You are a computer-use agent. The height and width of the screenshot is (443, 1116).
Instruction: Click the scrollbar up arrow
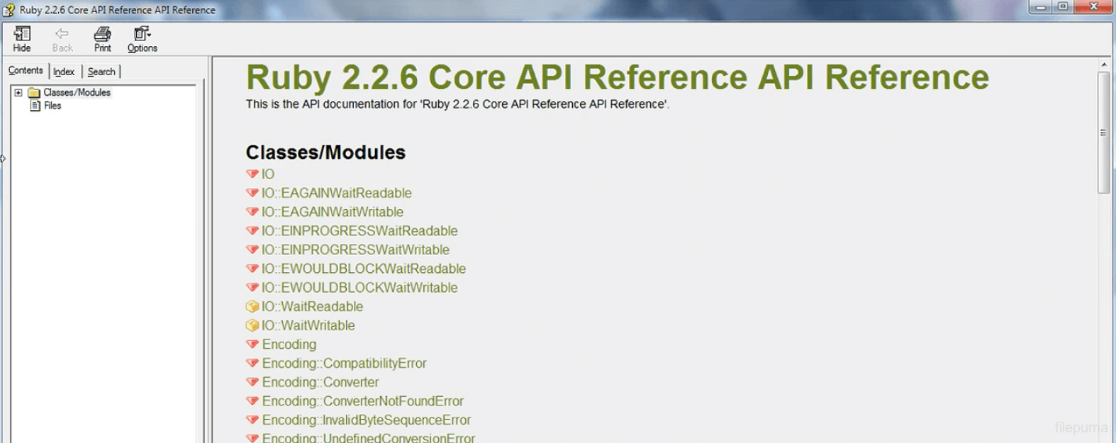(1103, 65)
